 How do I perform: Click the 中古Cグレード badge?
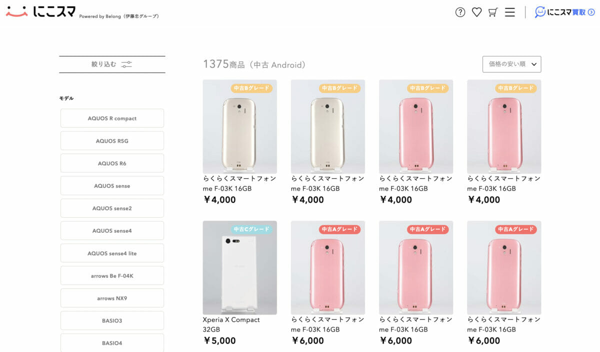pyautogui.click(x=252, y=229)
